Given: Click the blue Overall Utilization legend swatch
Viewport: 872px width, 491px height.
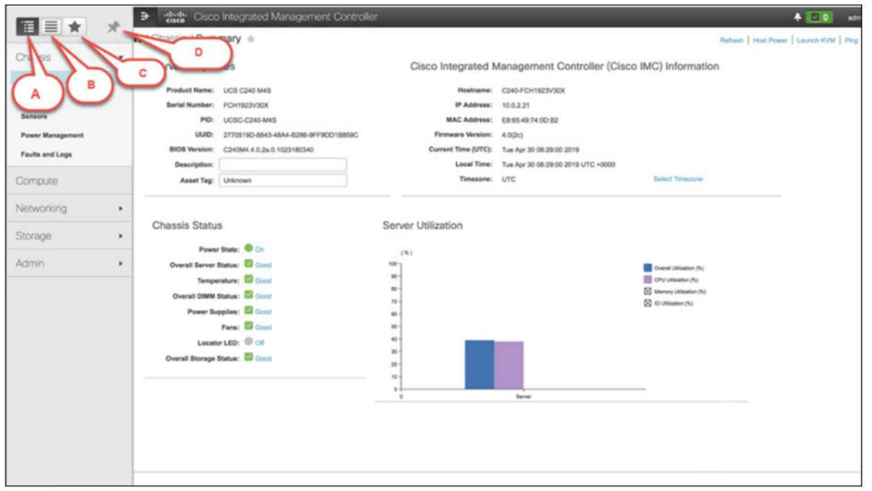Looking at the screenshot, I should [647, 267].
